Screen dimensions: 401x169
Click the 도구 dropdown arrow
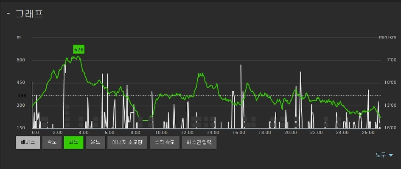pos(390,155)
